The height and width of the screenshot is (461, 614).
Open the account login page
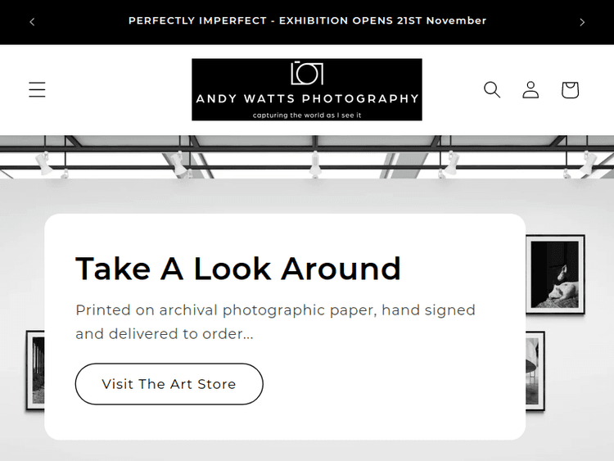point(530,90)
